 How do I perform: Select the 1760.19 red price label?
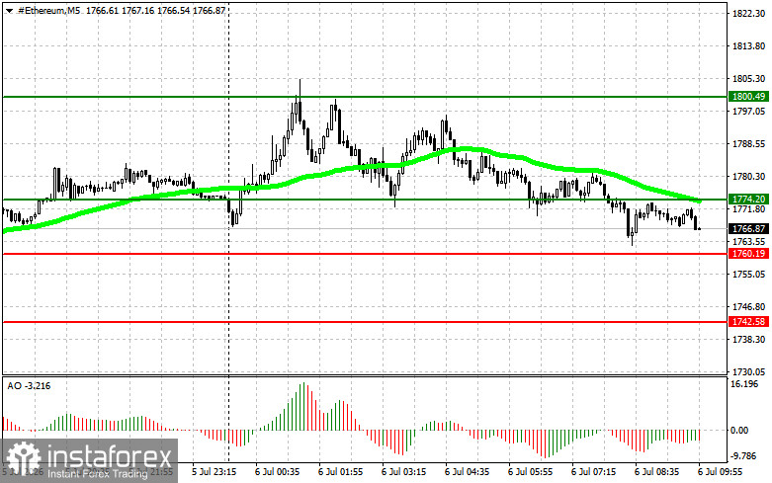(x=748, y=254)
